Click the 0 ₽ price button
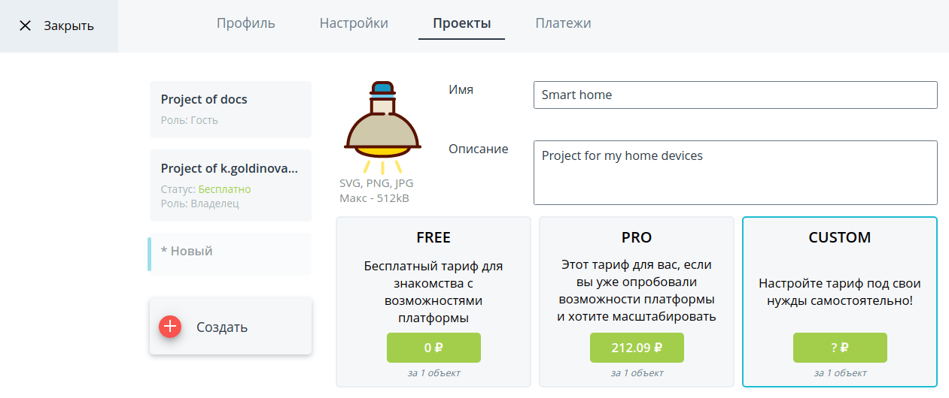The height and width of the screenshot is (398, 949). [433, 348]
